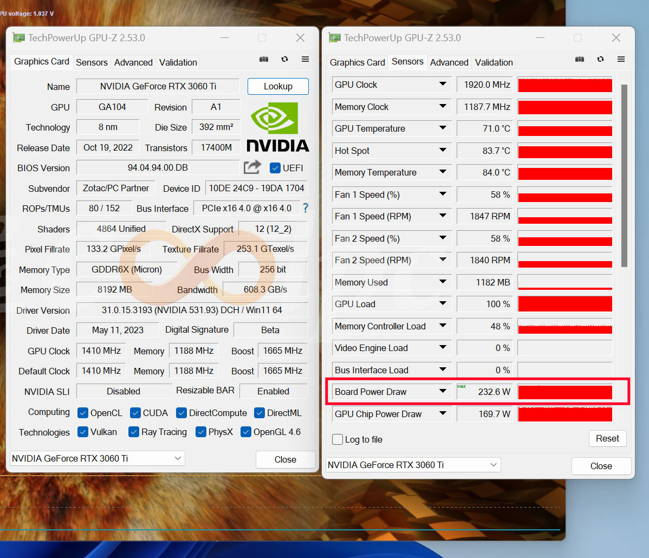Switch to Advanced tab in right window

click(x=449, y=62)
